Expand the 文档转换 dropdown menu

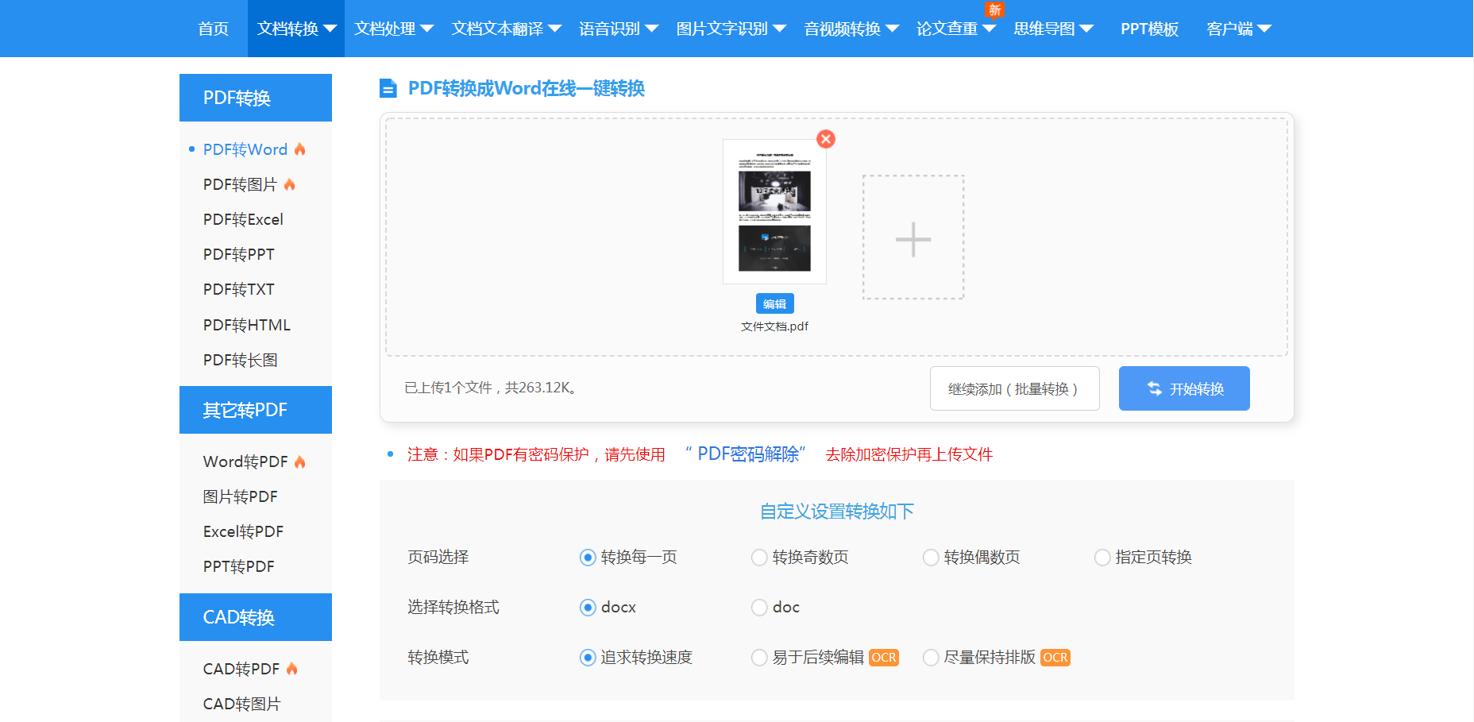(x=296, y=29)
